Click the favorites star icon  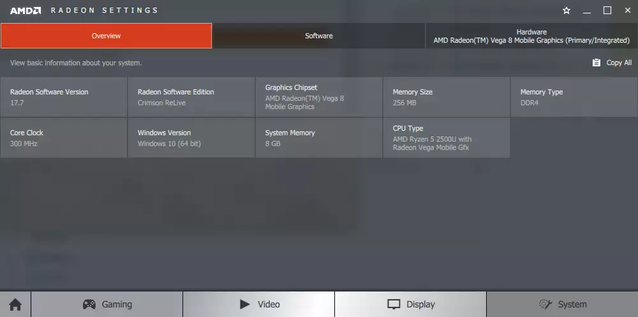click(x=567, y=11)
